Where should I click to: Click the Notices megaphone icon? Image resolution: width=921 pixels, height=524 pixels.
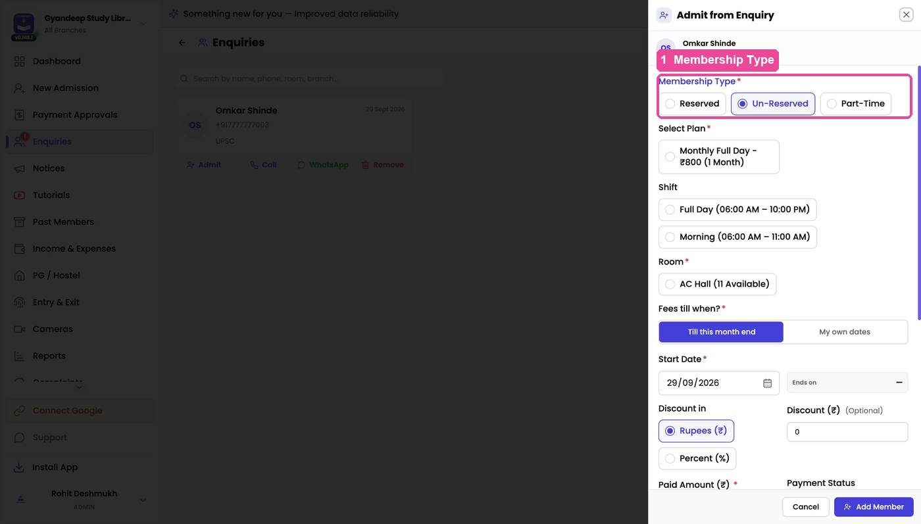[20, 168]
